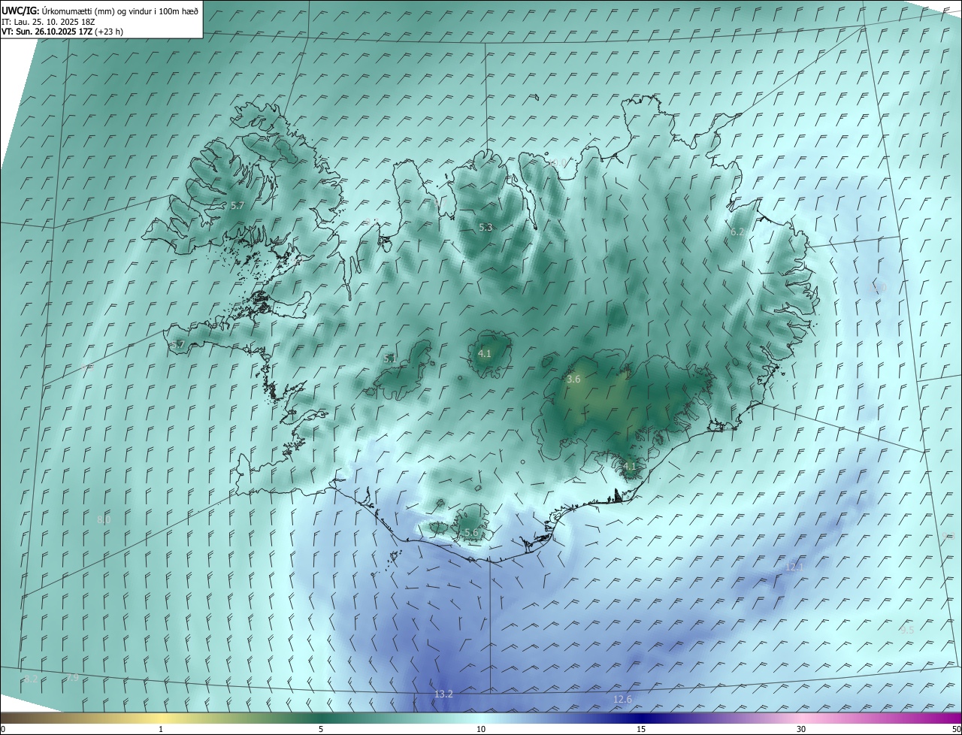Click the 7.9 value label
962x735 pixels.
coord(72,678)
